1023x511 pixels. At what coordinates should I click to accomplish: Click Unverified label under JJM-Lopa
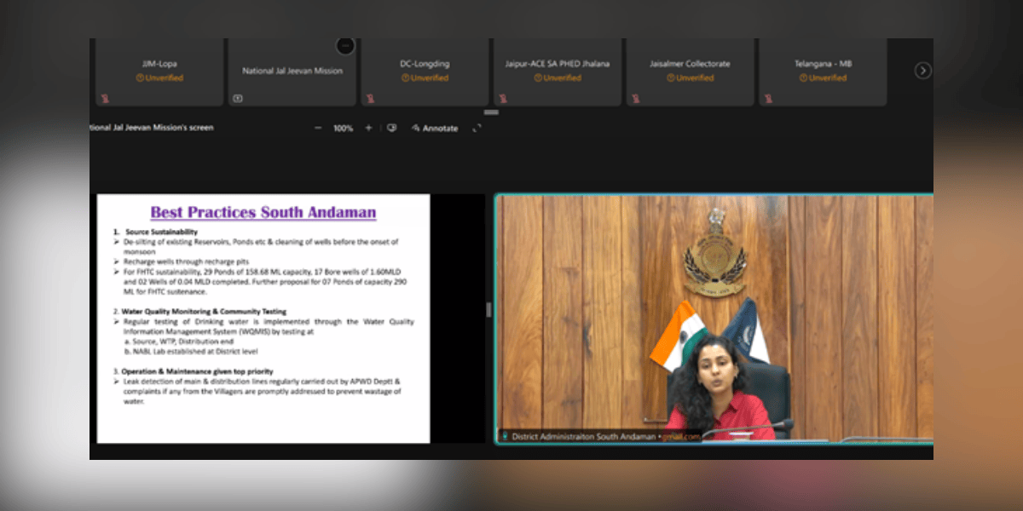pos(159,78)
